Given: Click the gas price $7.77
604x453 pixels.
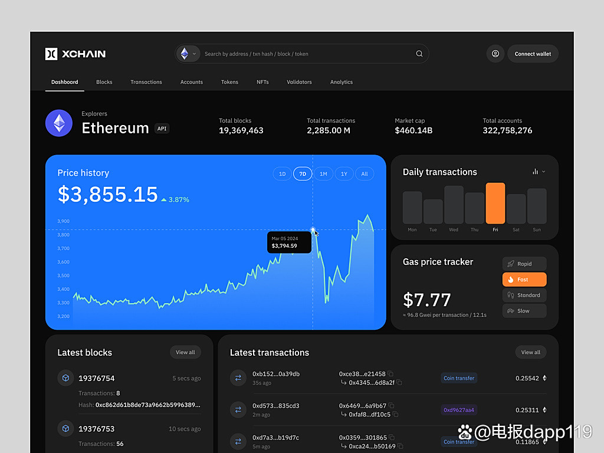Looking at the screenshot, I should pyautogui.click(x=427, y=300).
